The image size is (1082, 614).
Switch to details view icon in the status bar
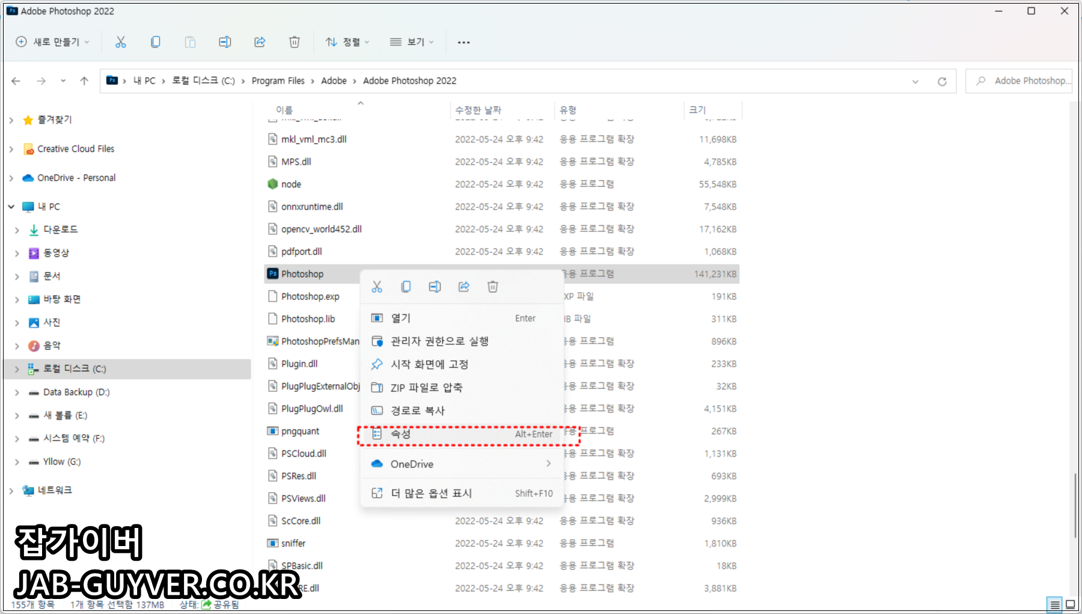(1054, 604)
